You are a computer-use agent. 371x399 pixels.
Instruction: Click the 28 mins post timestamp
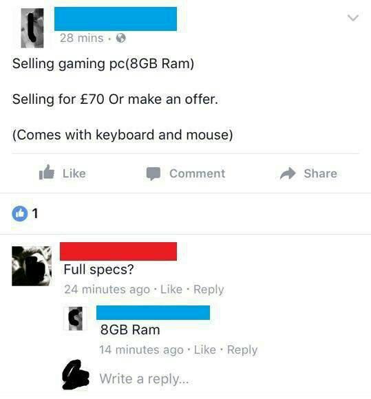coord(82,38)
